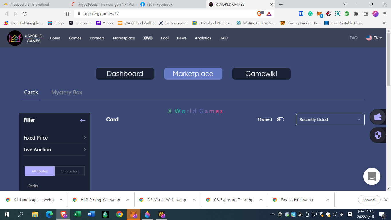
Task: Open the DAO navigation item
Action: click(x=224, y=38)
